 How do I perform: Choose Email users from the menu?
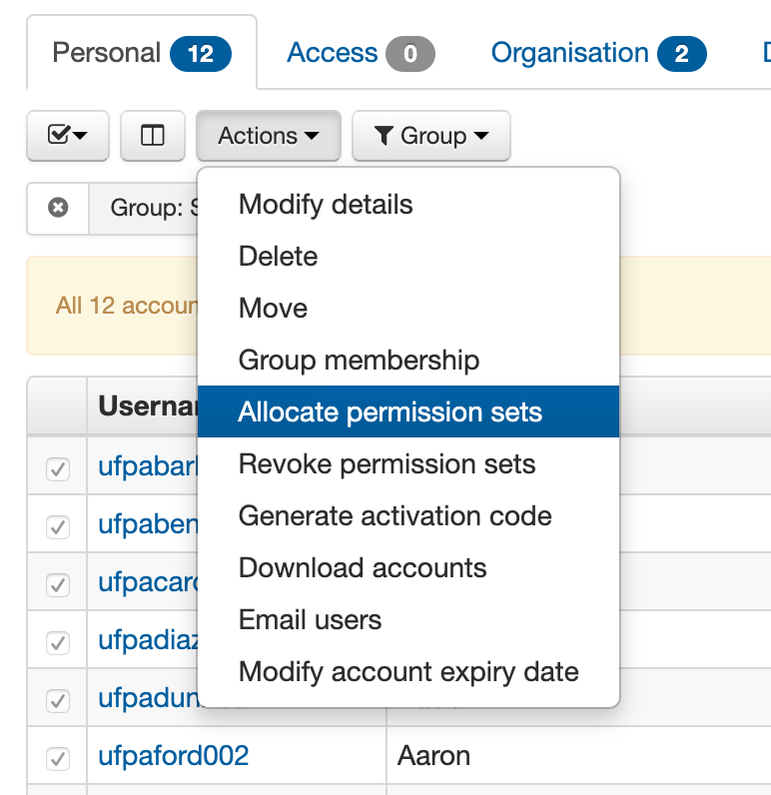coord(310,620)
